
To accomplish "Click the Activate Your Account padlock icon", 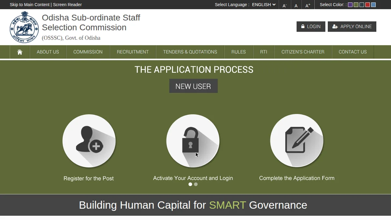I will (193, 141).
